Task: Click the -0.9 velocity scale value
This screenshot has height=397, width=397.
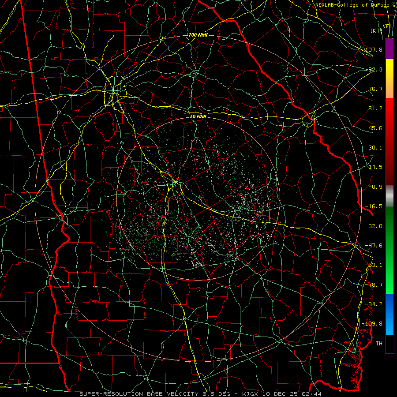Action: point(375,187)
